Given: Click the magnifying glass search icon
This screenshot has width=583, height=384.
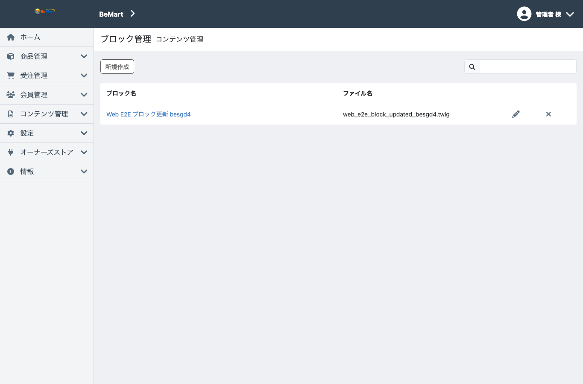Looking at the screenshot, I should point(472,67).
